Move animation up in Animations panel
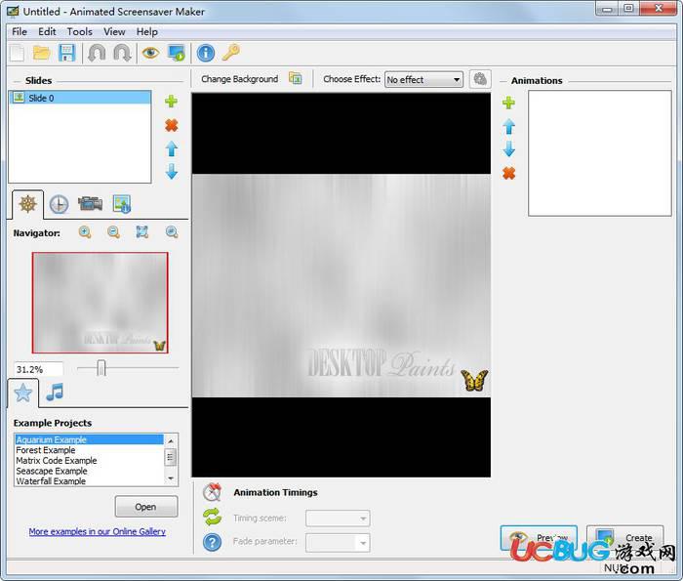The image size is (683, 581). pyautogui.click(x=508, y=127)
